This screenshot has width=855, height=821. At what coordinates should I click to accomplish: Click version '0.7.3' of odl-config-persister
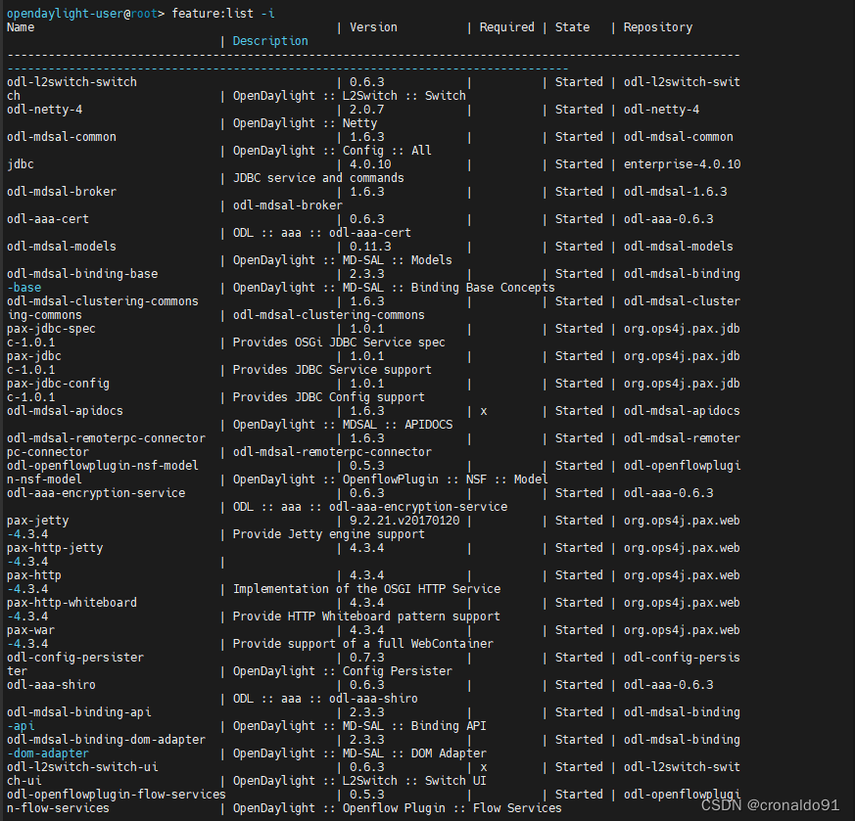click(366, 658)
